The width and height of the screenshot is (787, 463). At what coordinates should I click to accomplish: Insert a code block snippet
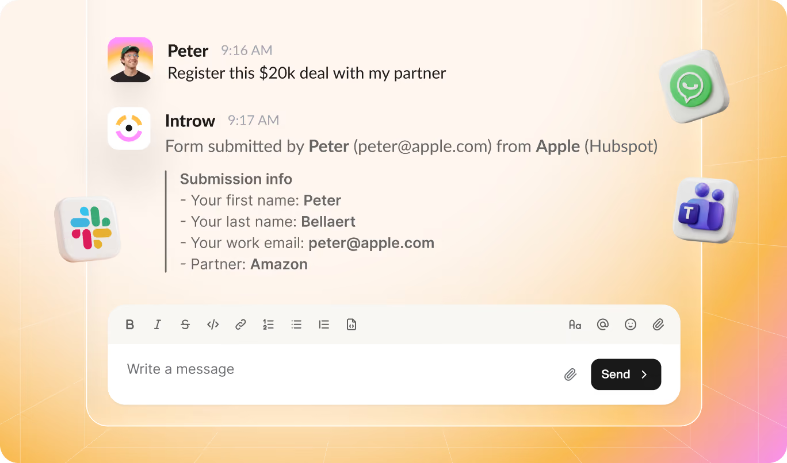(352, 325)
